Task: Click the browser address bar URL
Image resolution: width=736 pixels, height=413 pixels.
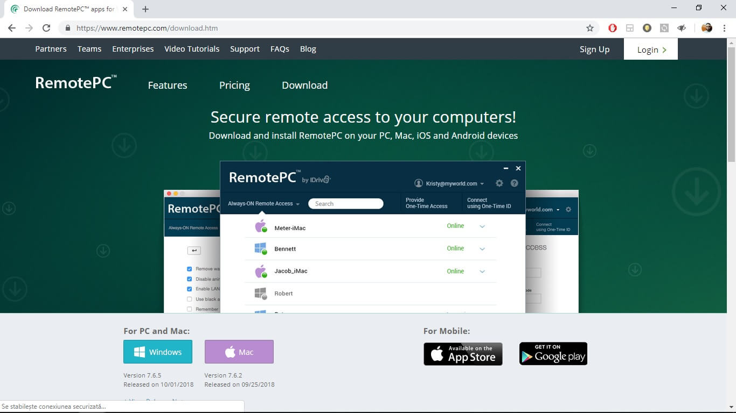Action: click(147, 28)
